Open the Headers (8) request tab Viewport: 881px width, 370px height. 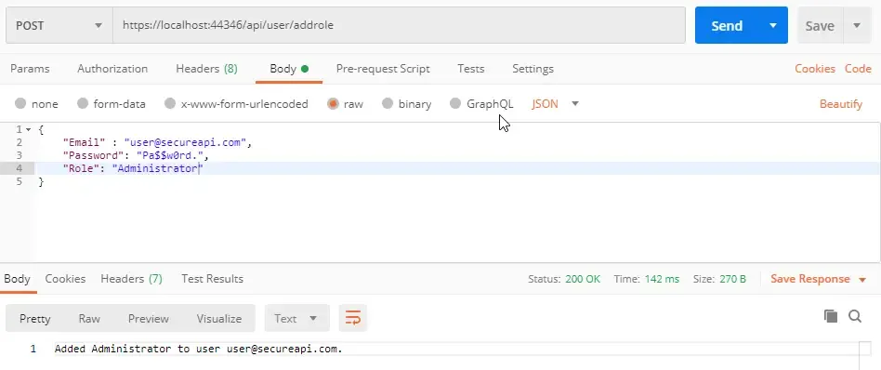click(206, 69)
